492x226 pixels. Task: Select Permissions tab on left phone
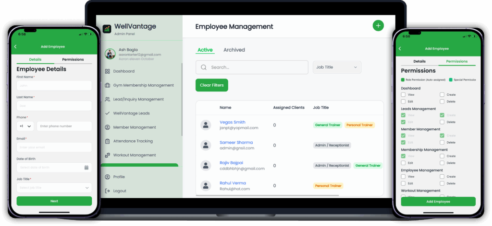click(73, 59)
